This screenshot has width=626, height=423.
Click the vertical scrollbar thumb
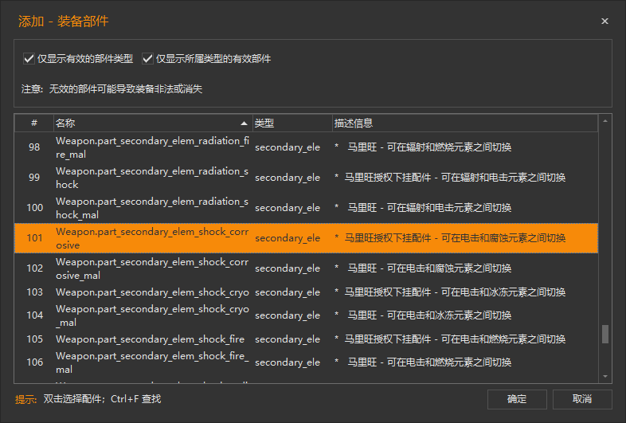[x=605, y=334]
